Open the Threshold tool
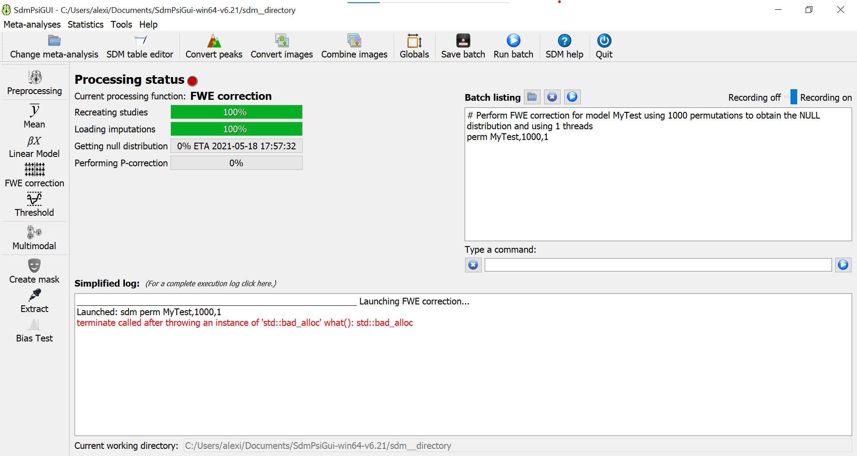Screen dimensions: 857x456 [34, 205]
